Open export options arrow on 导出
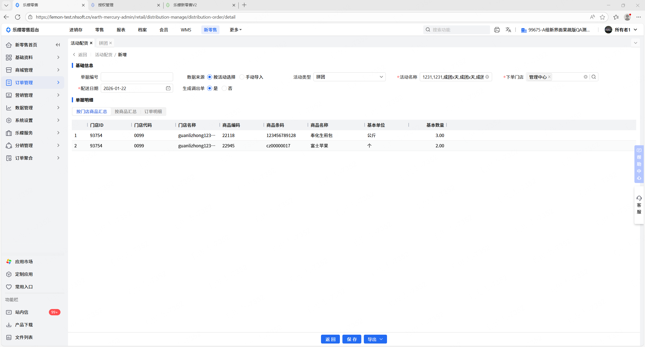This screenshot has width=645, height=347. click(381, 339)
